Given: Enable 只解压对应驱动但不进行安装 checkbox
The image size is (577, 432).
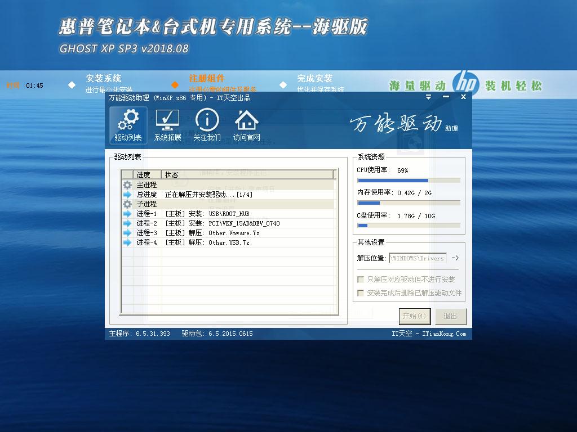Looking at the screenshot, I should click(361, 280).
